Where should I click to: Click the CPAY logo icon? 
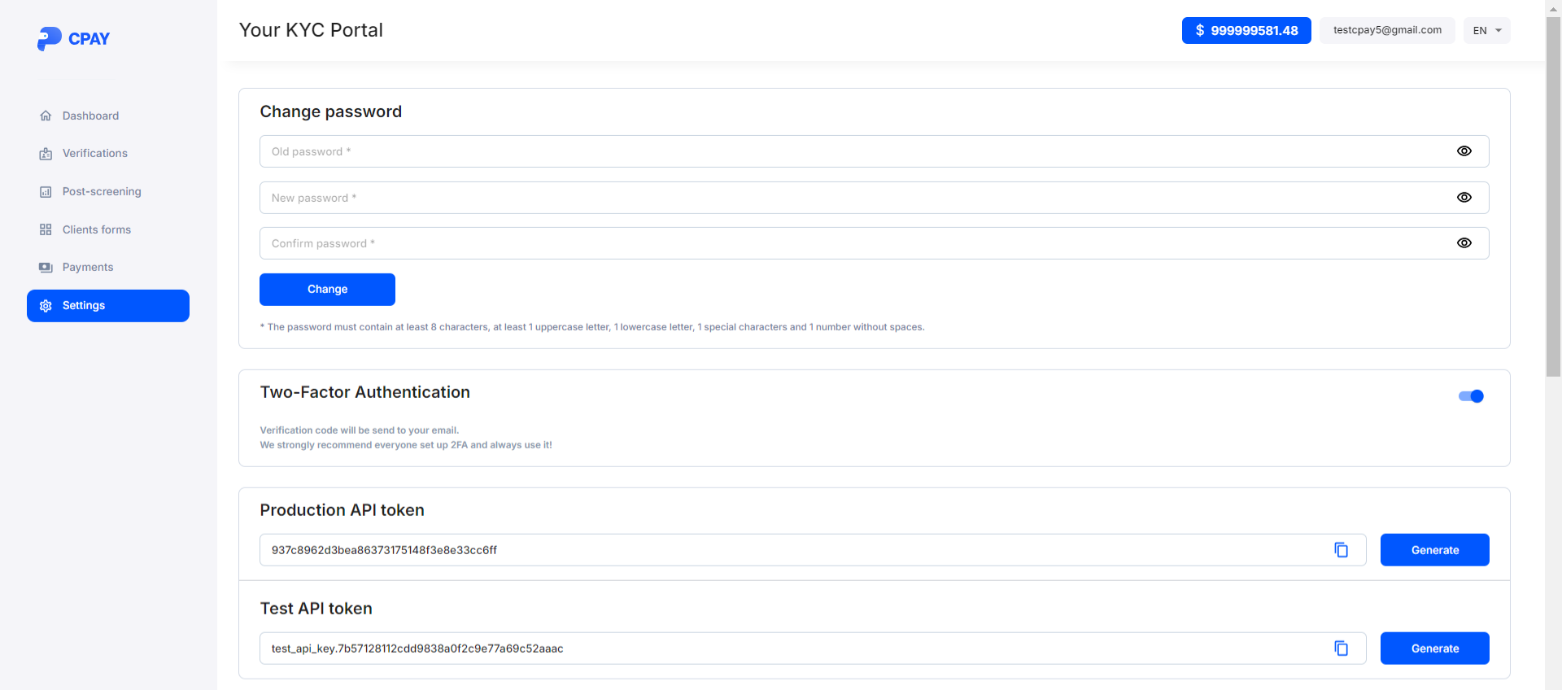point(49,38)
